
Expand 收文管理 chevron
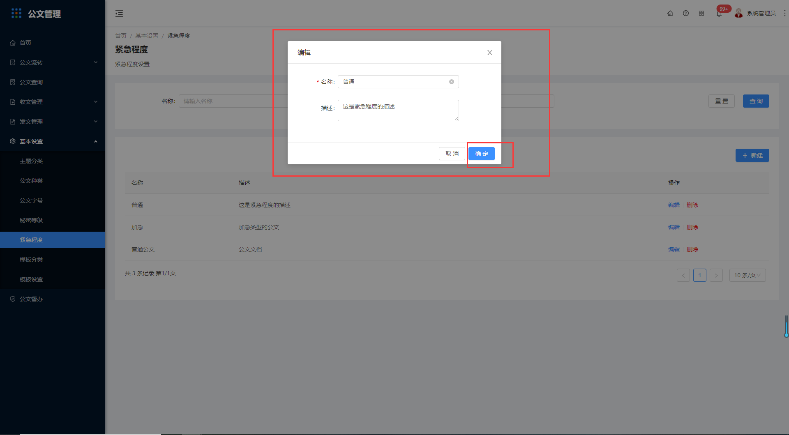(96, 102)
